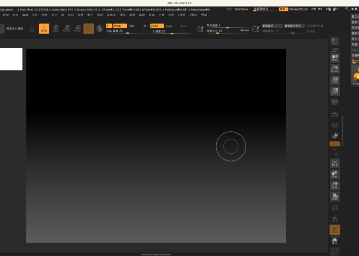Open the 文件 (File) menu
Screen dimensions: 359x256
click(x=35, y=15)
